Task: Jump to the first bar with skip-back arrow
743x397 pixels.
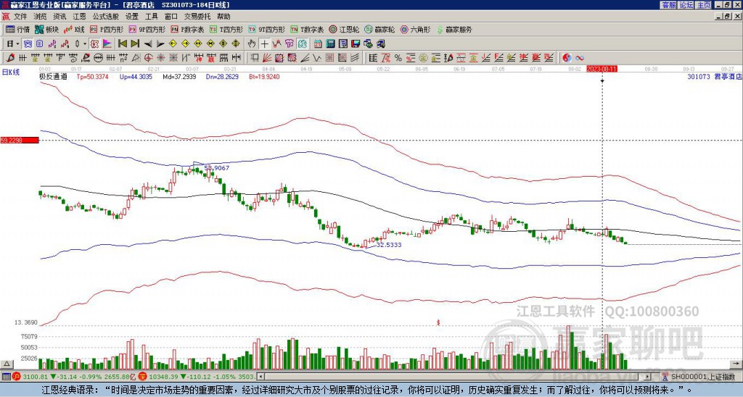Action: (x=123, y=43)
